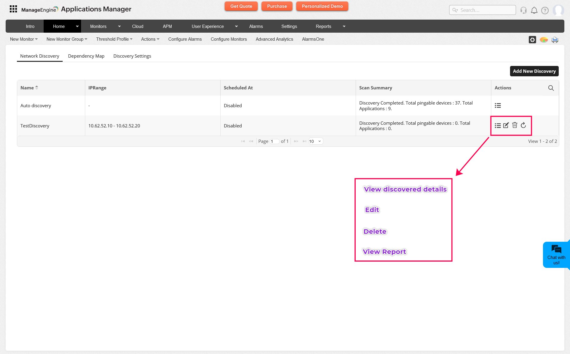Click the Add New Discovery button
The height and width of the screenshot is (354, 570).
click(x=534, y=71)
